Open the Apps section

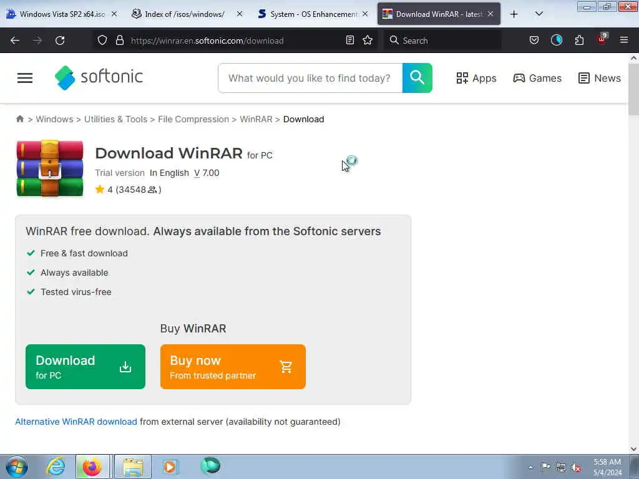pos(476,78)
